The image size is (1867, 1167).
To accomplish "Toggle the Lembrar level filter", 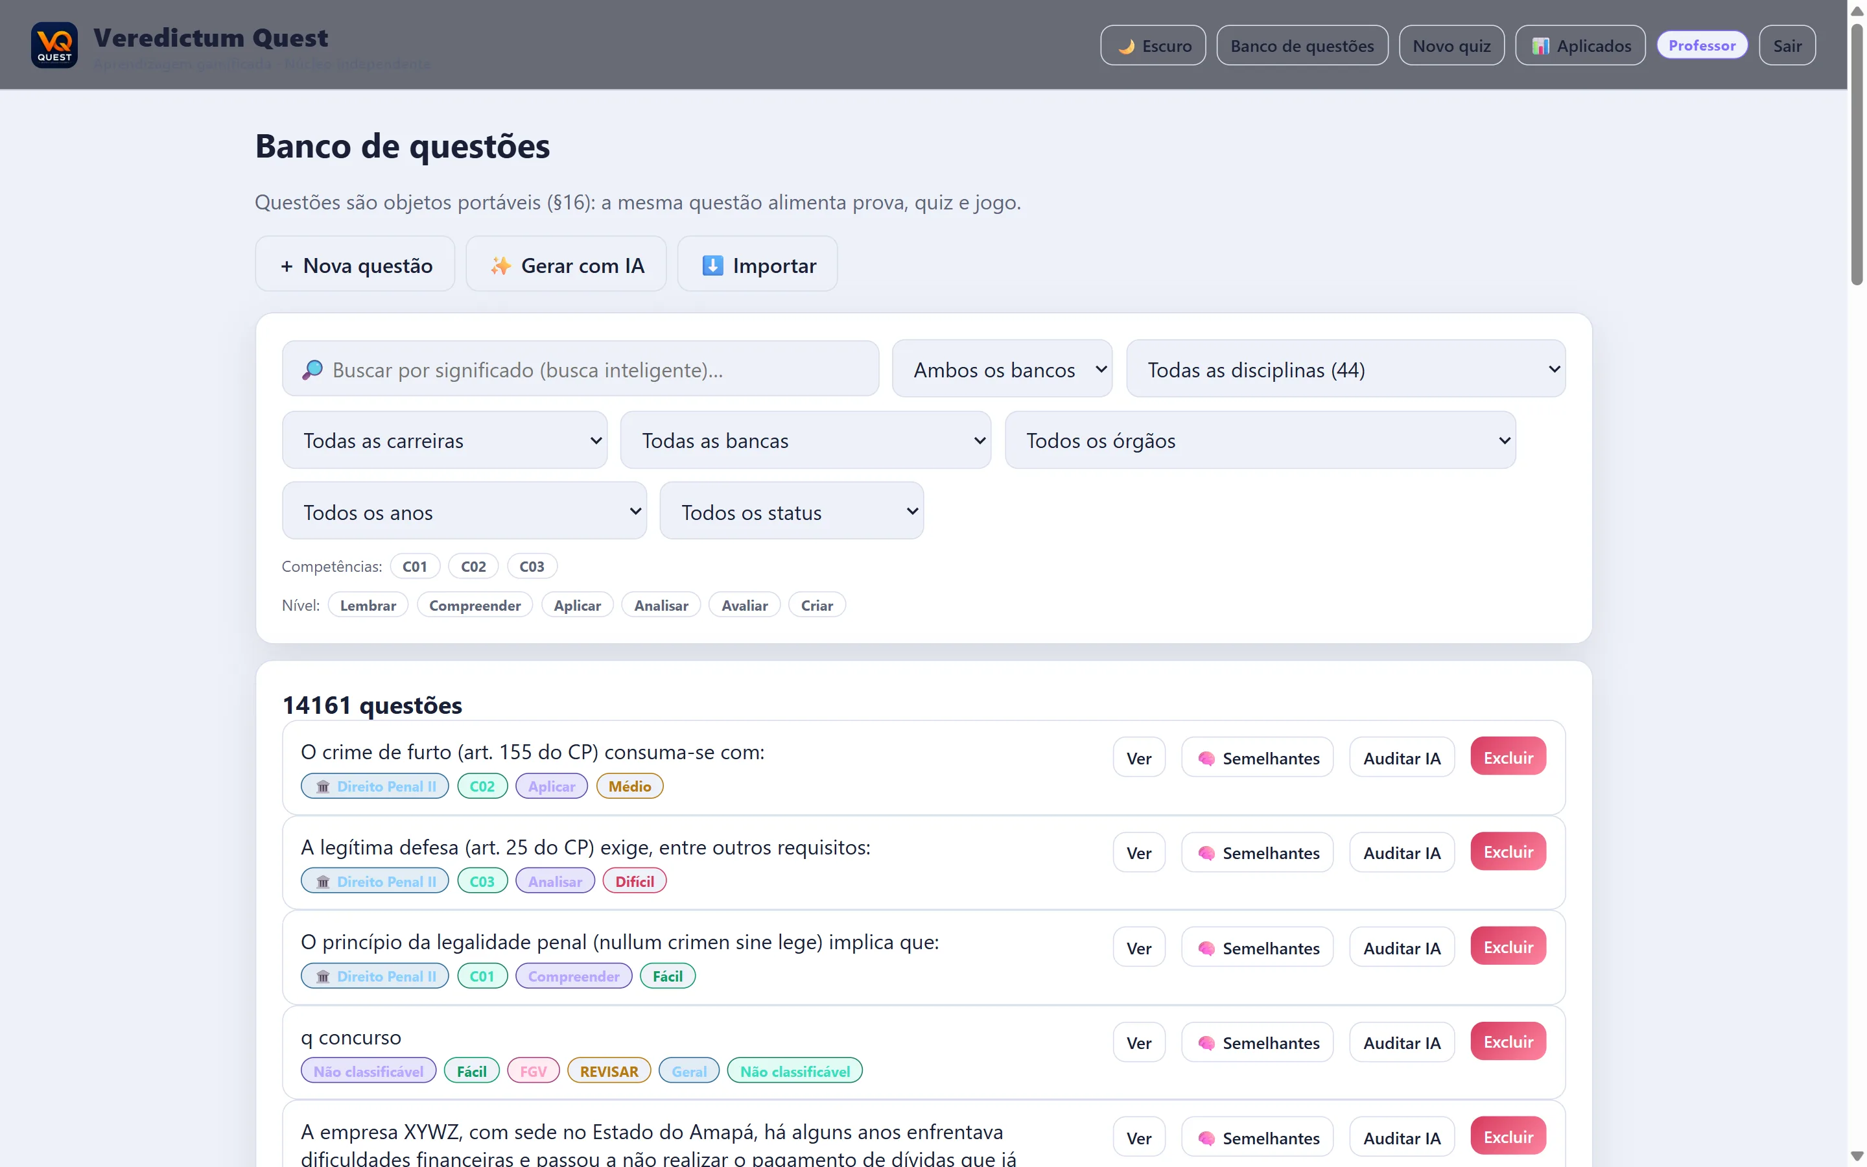I will 368,605.
